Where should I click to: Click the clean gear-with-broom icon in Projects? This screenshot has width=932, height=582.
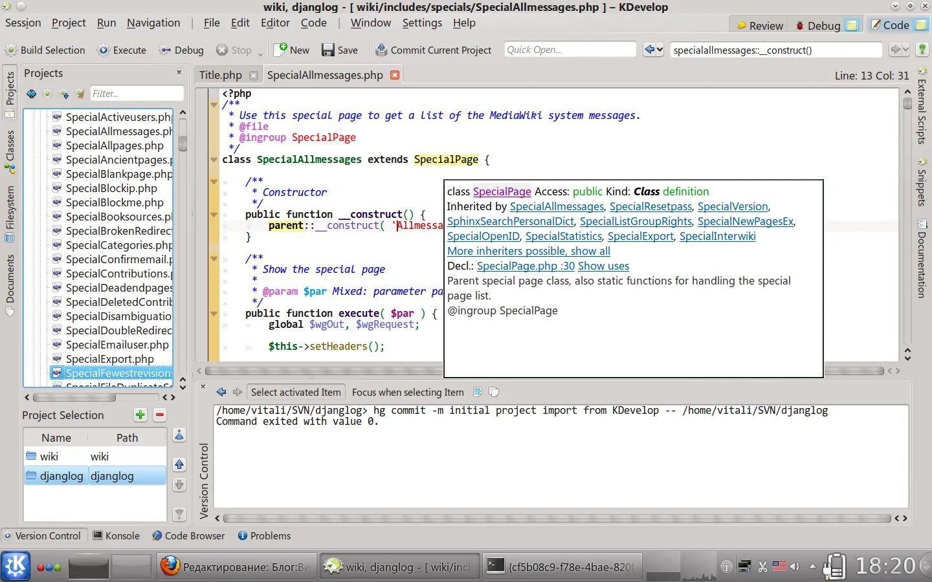(x=80, y=94)
